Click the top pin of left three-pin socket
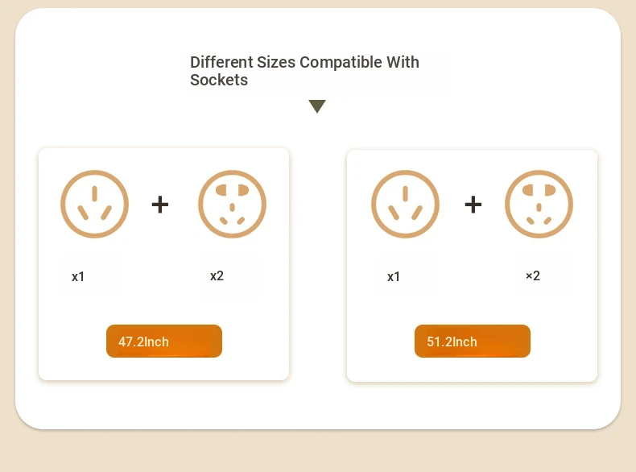Image resolution: width=636 pixels, height=472 pixels. [x=94, y=193]
